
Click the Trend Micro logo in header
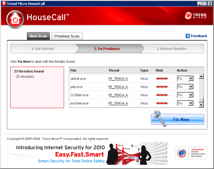tap(196, 16)
